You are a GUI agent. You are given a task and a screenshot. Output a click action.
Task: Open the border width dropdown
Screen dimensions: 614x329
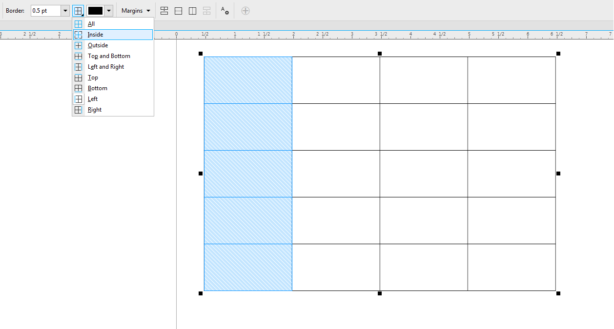coord(65,10)
